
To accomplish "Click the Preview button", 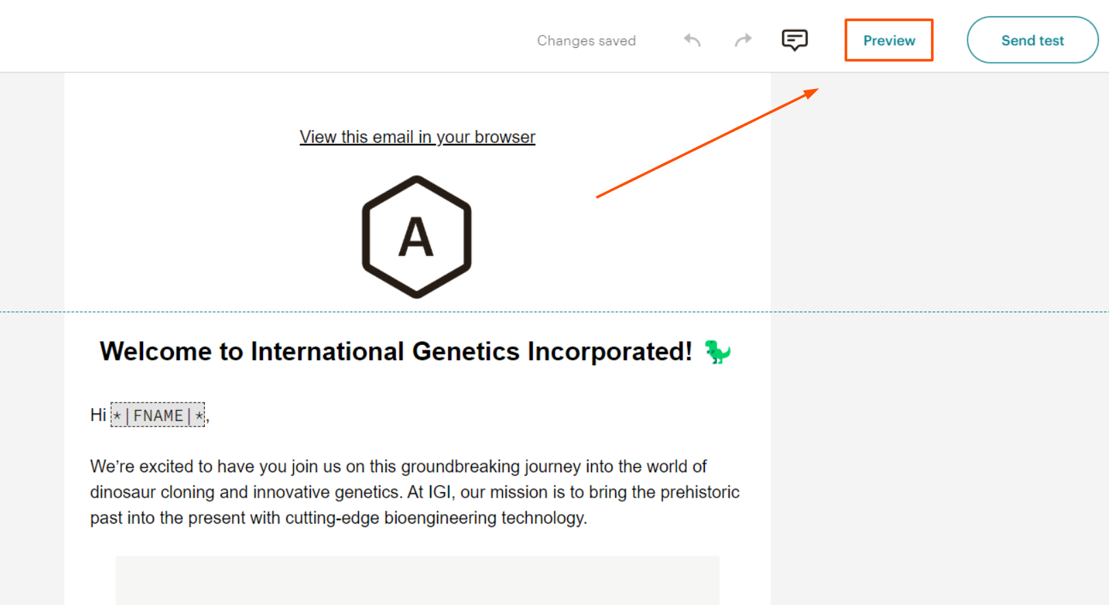I will pyautogui.click(x=889, y=40).
